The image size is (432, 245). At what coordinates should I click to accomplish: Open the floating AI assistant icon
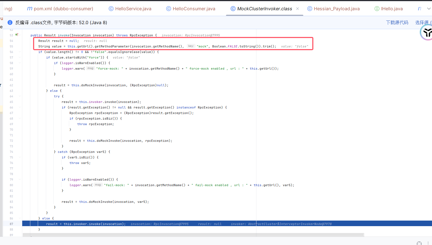[427, 32]
